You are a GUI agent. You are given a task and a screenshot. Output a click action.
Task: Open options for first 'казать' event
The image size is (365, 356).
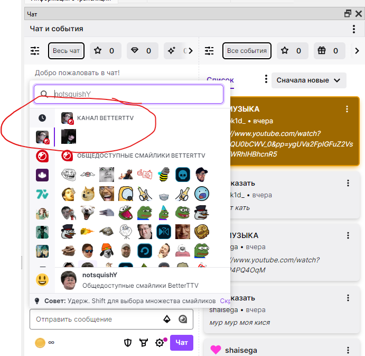pyautogui.click(x=348, y=183)
